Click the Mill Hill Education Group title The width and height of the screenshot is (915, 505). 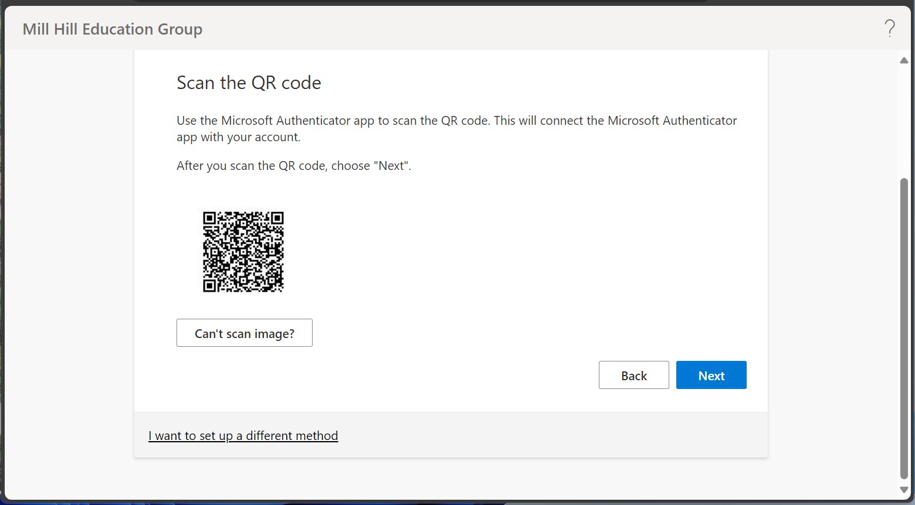click(113, 29)
